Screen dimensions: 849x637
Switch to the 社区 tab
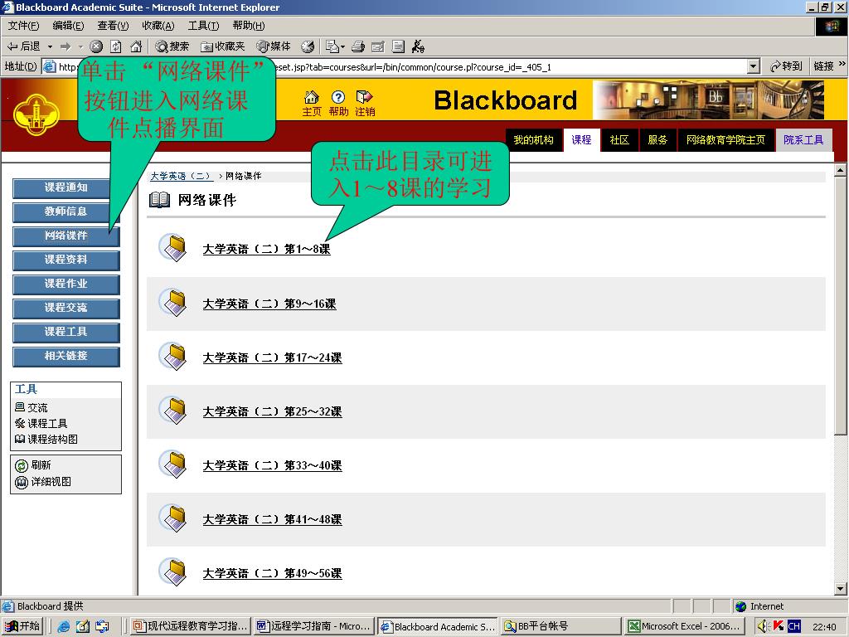tap(619, 139)
